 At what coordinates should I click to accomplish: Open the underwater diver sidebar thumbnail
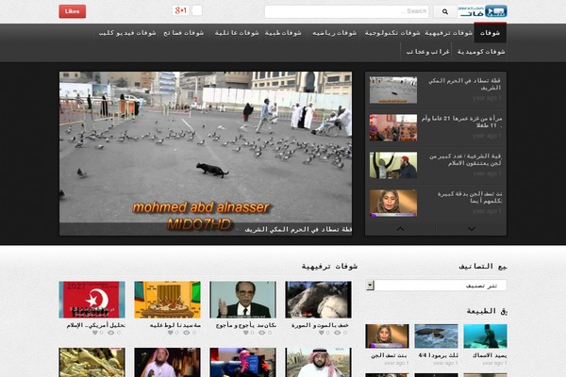click(x=485, y=336)
